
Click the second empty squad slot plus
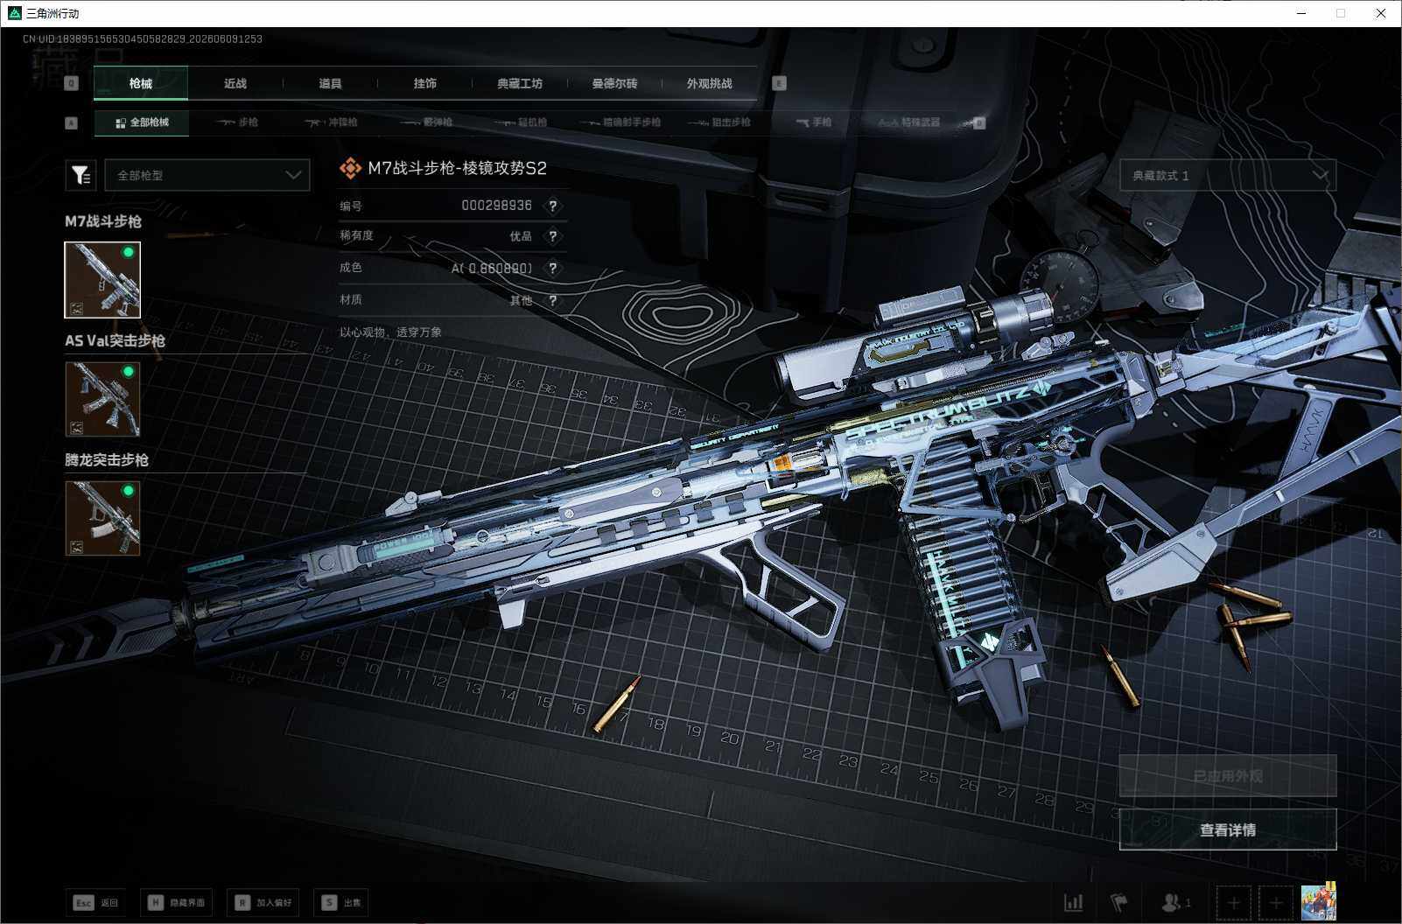[1276, 902]
